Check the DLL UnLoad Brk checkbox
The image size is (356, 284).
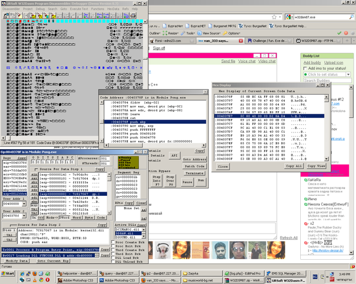[x=113, y=262]
